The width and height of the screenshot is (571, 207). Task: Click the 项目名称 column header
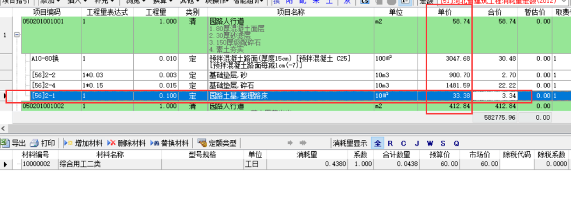[291, 12]
